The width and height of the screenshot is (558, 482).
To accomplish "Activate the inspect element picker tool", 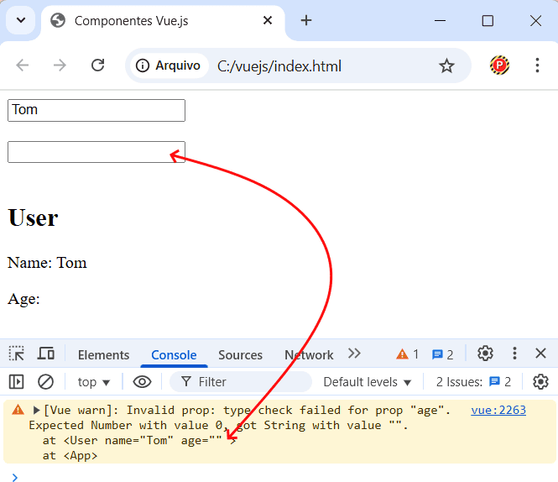I will tap(17, 354).
